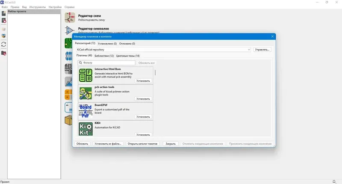This screenshot has height=184, width=342.
Task: Click the Automation for KiCAD description
Action: (x=107, y=128)
